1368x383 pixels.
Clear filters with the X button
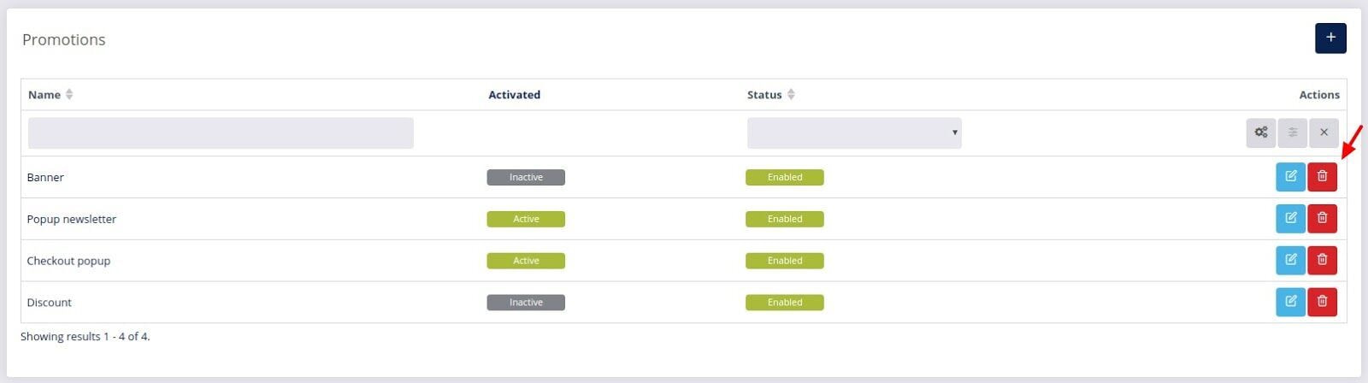pyautogui.click(x=1324, y=133)
